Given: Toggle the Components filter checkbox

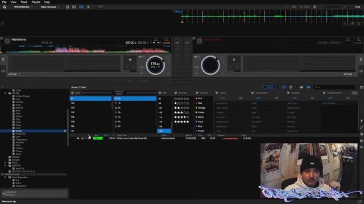Looking at the screenshot, I should 253,93.
